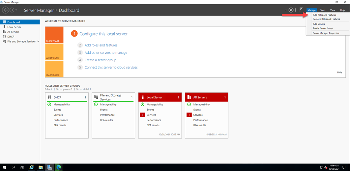The image size is (350, 171).
Task: Switch to the Learn More tile
Action: (54, 69)
